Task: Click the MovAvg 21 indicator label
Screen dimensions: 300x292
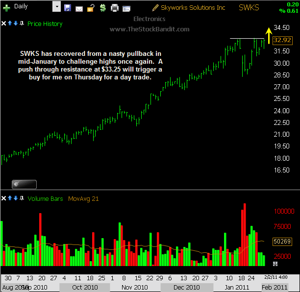Action: pos(84,199)
